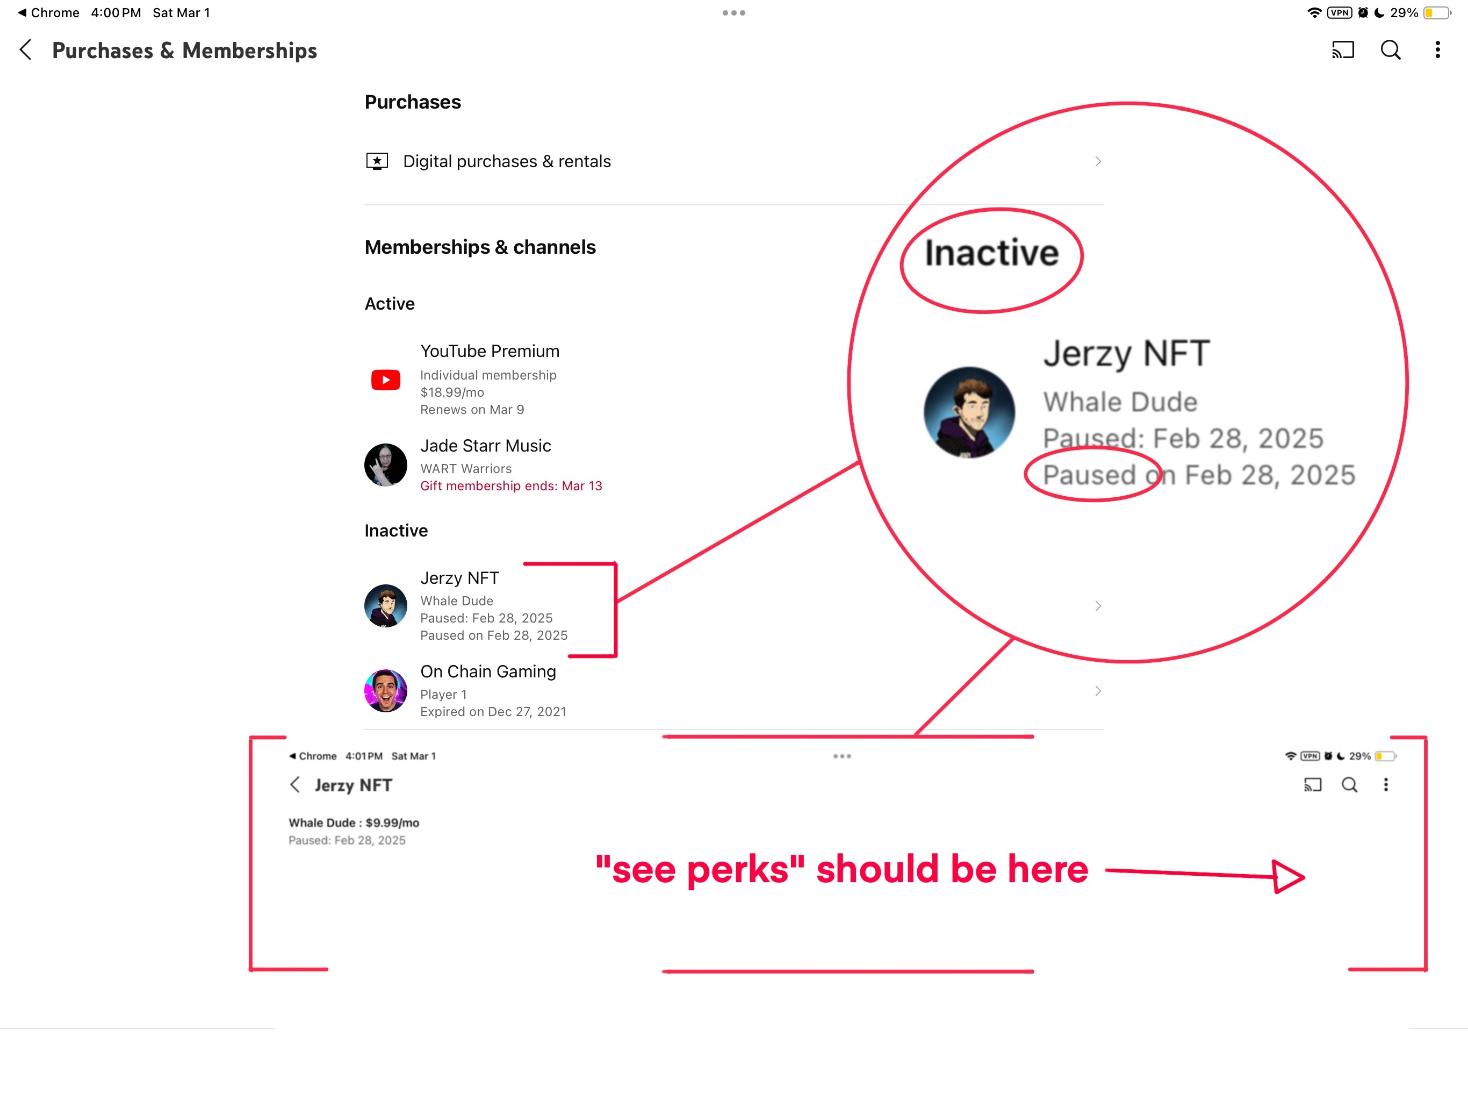Viewport: 1468px width, 1101px height.
Task: Expand the Jerzy NFT membership chevron
Action: 1098,606
